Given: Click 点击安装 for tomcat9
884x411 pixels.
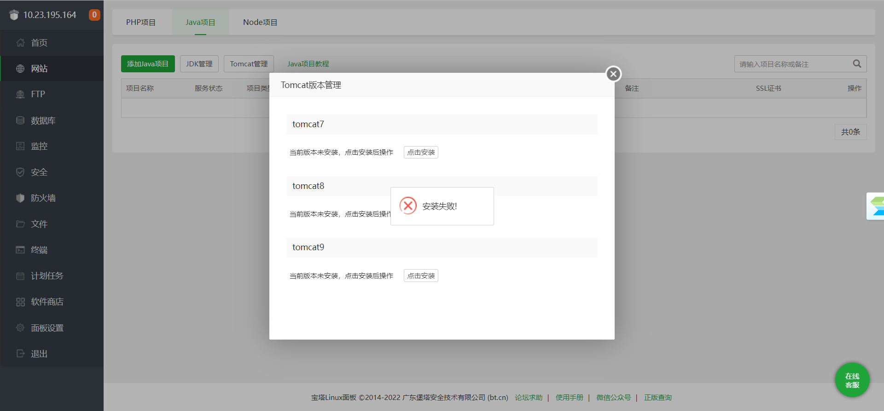Looking at the screenshot, I should pyautogui.click(x=421, y=276).
